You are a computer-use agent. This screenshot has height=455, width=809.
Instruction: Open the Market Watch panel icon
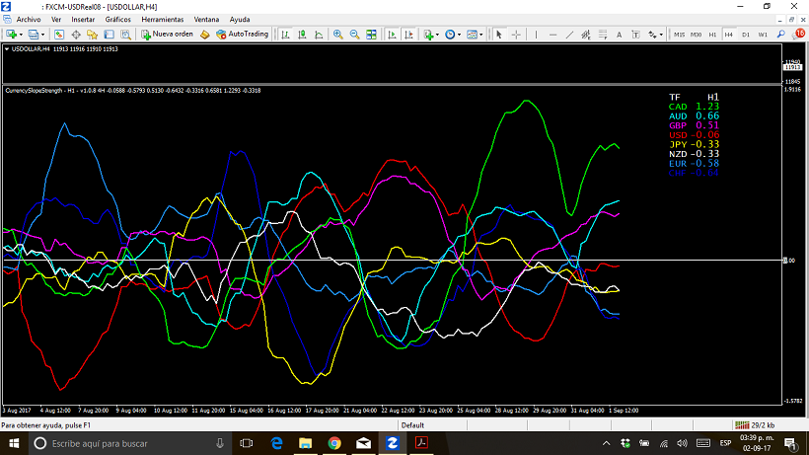[61, 35]
